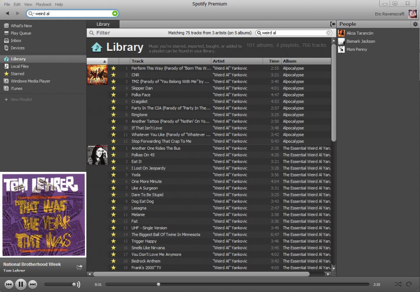Clear the weird al filter text
420x292 pixels.
pos(329,33)
